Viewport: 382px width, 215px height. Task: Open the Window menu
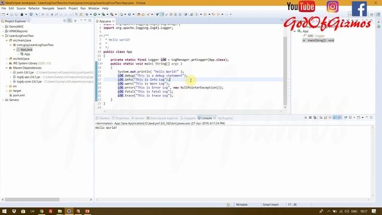point(94,8)
